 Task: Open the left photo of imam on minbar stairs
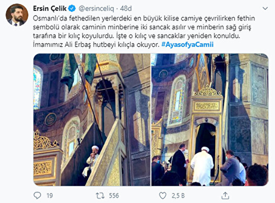(x=92, y=120)
